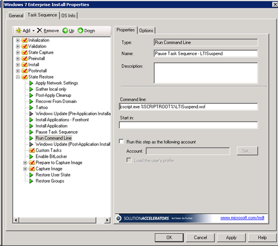The image size is (278, 246).
Task: Click the Install group folder icon
Action: point(25,65)
